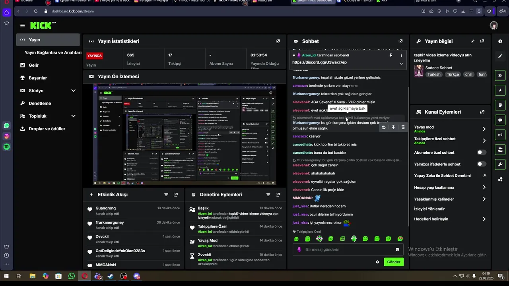The image size is (509, 286).
Task: Expand the Stüdyo sidebar section
Action: click(x=73, y=91)
